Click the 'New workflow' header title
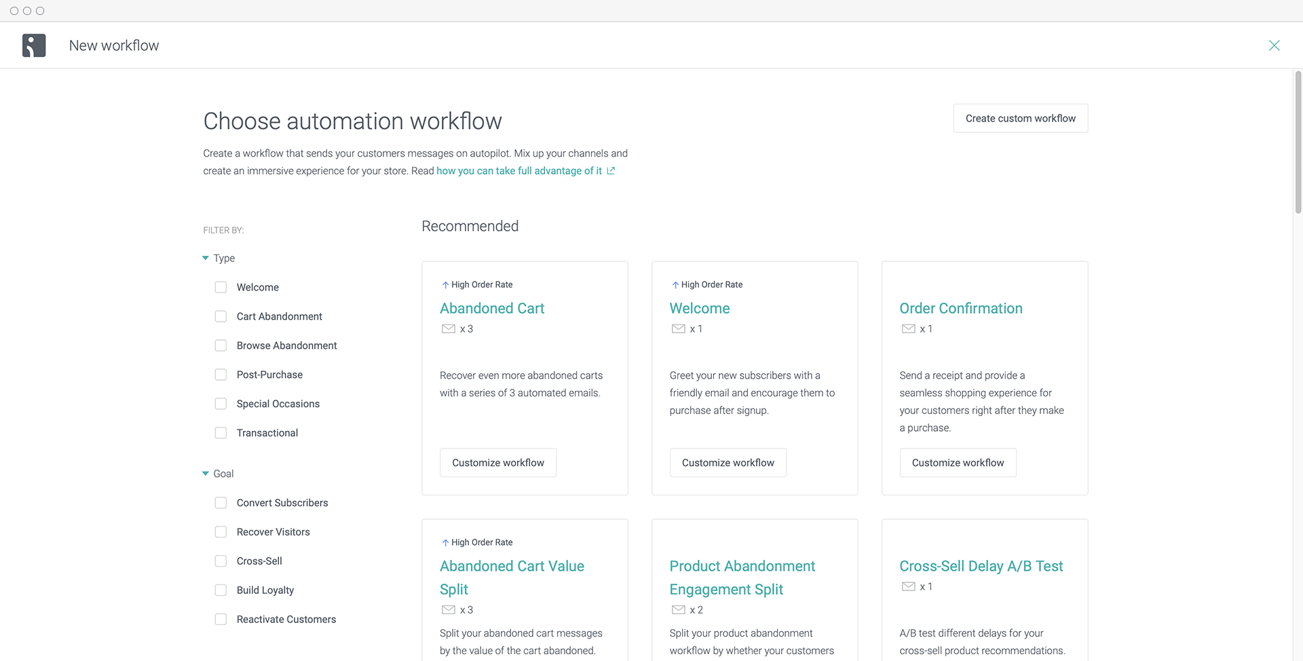 114,45
